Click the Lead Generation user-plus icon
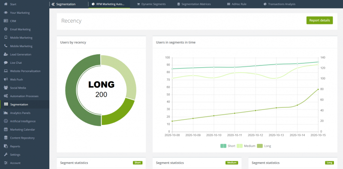 pyautogui.click(x=6, y=54)
